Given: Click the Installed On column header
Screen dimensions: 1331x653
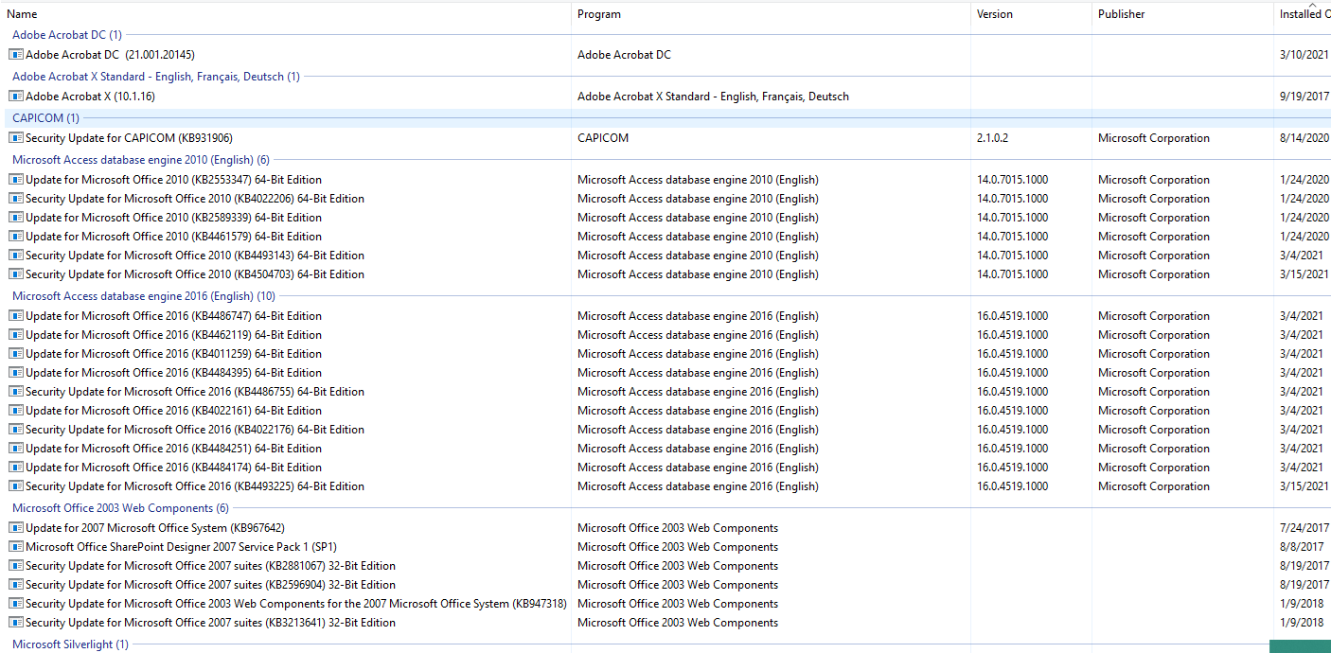Looking at the screenshot, I should pyautogui.click(x=1303, y=14).
